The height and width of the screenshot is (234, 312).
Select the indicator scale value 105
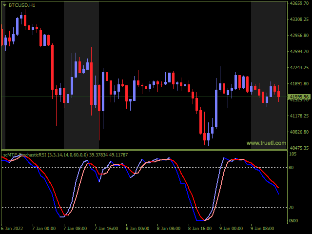pos(292,154)
